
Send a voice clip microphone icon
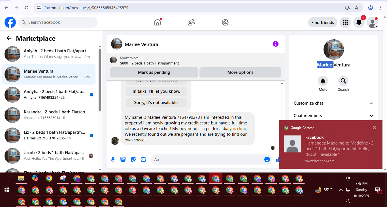[113, 159]
